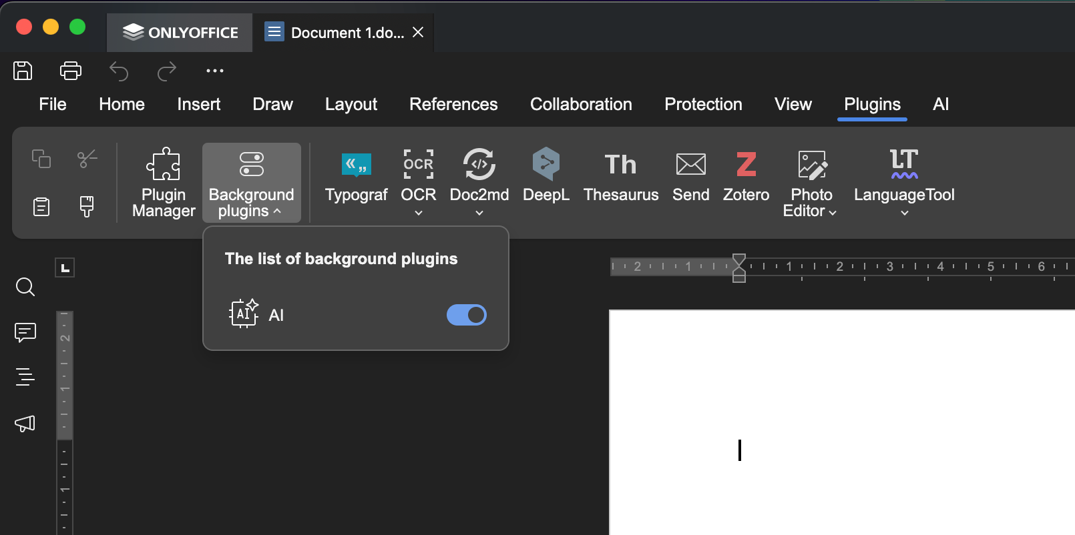Collapse the Background plugins list

251,182
